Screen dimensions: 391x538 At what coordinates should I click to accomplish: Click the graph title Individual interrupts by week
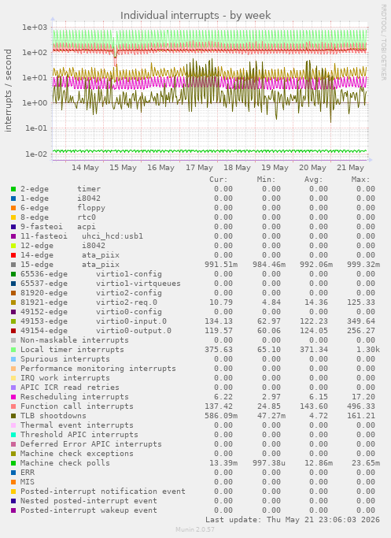point(196,16)
